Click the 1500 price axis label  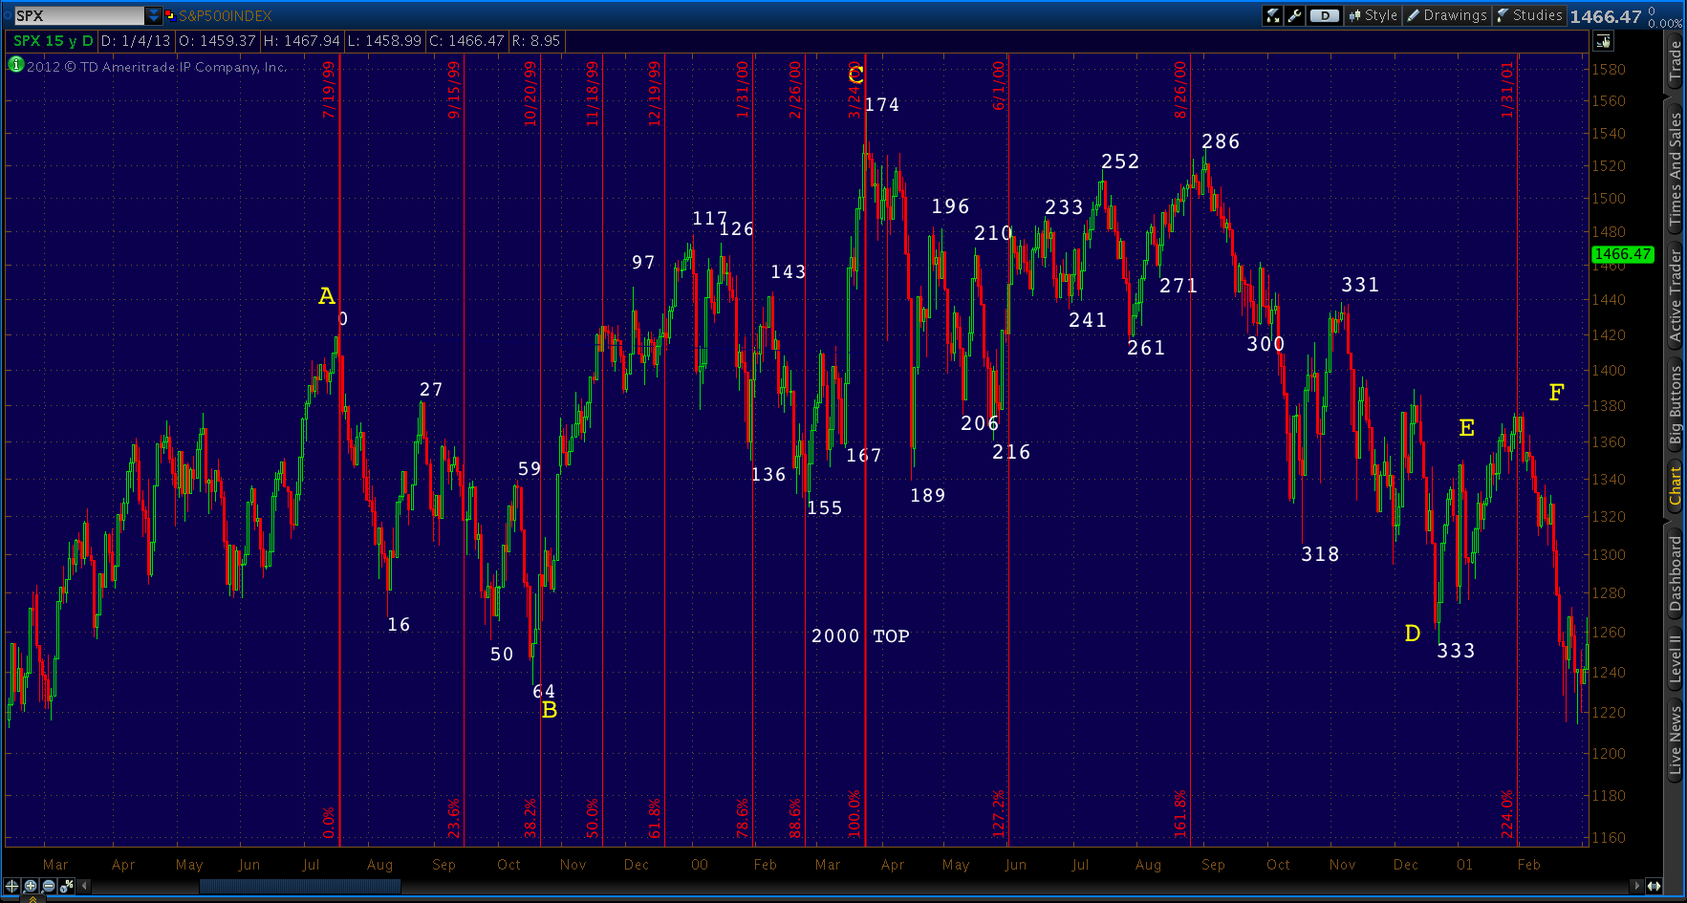tap(1608, 199)
